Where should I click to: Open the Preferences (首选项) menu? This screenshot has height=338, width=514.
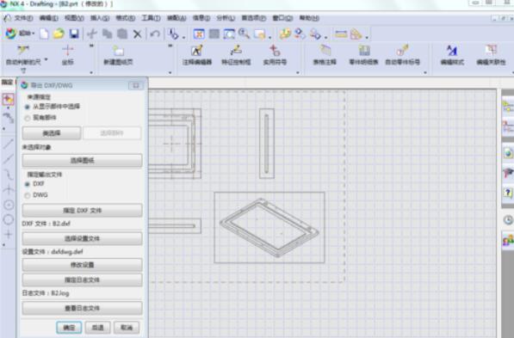coord(254,18)
